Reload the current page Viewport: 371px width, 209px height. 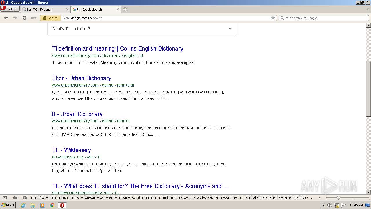pyautogui.click(x=24, y=18)
